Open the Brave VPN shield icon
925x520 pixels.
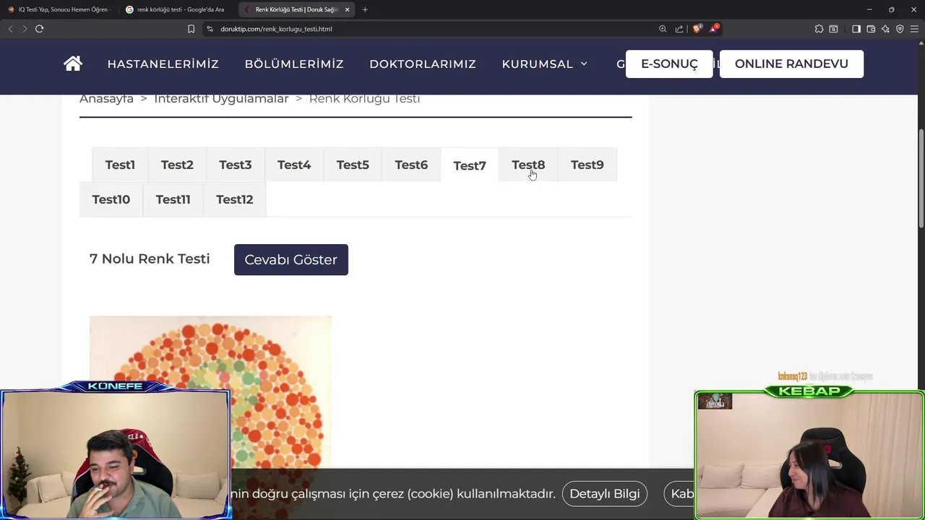tap(900, 29)
